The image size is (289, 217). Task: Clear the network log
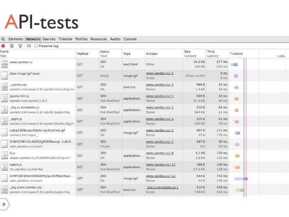[x=11, y=46]
